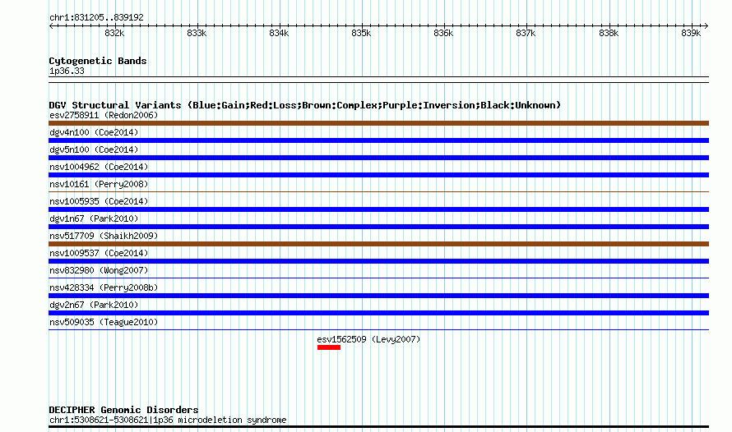The height and width of the screenshot is (432, 732).
Task: Select the brown nsv517709 complex bar
Action: coord(378,244)
